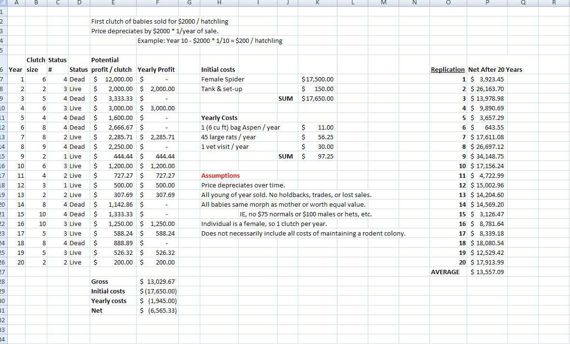Click replication 8 value '$26,697.12'
The image size is (570, 344).
487,146
